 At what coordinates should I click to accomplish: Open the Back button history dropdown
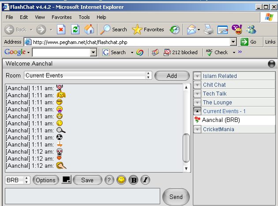(31, 29)
